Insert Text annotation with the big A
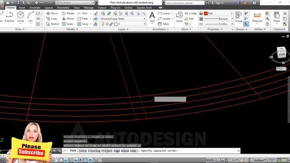290x163 pixels. (x=152, y=17)
